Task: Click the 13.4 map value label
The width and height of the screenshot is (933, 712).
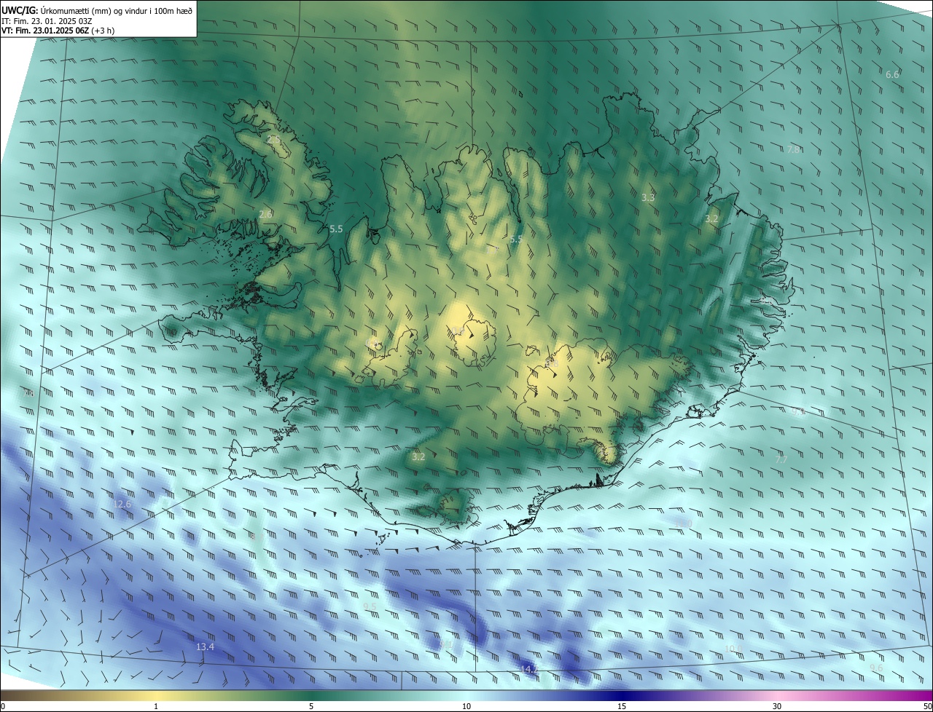Action: (x=205, y=646)
